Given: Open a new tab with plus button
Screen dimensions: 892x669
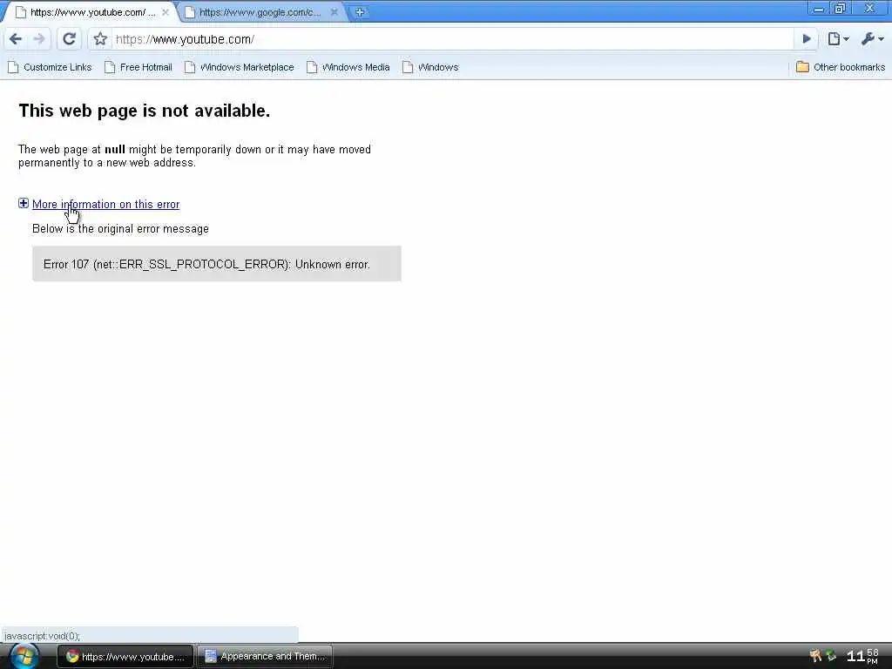Looking at the screenshot, I should coord(360,12).
